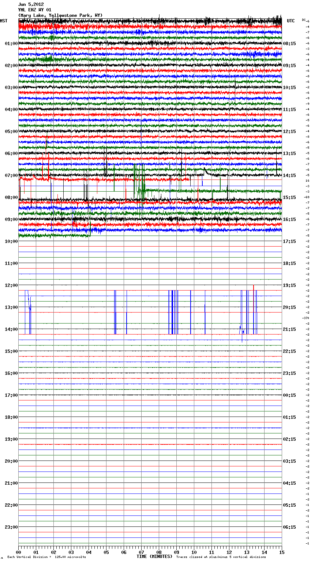Click the date header 'Jun 5,2012'
This screenshot has width=311, height=562.
point(31,4)
